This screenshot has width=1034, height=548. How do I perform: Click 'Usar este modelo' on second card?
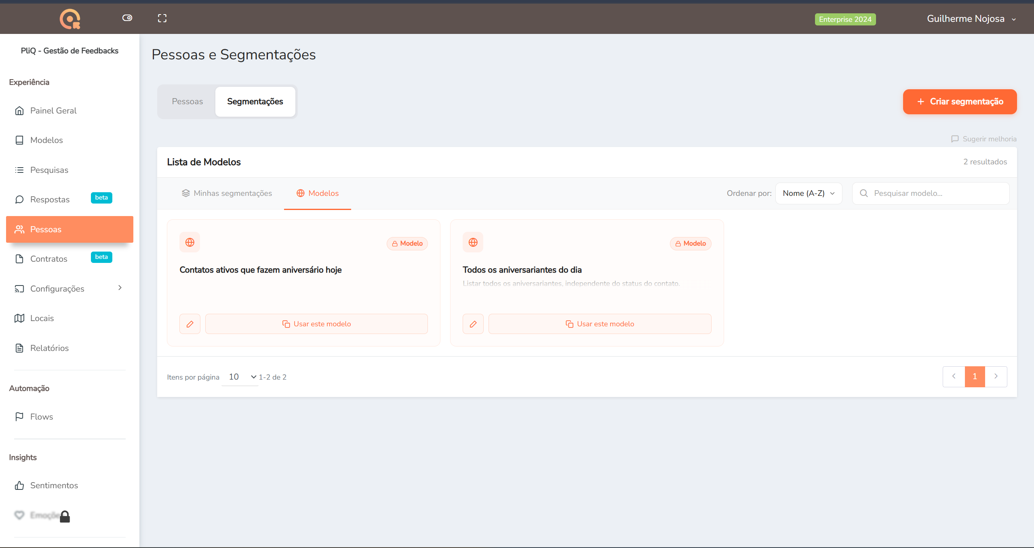pyautogui.click(x=600, y=324)
